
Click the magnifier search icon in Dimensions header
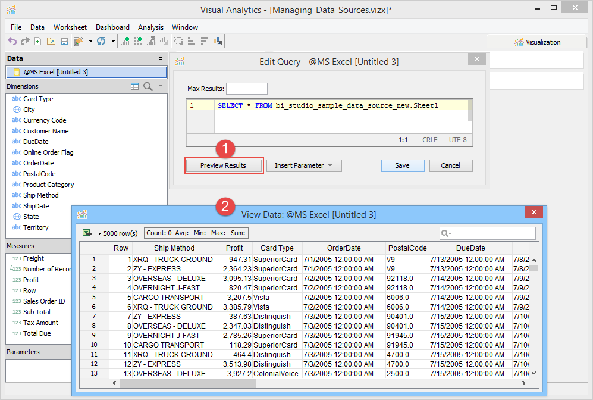148,87
